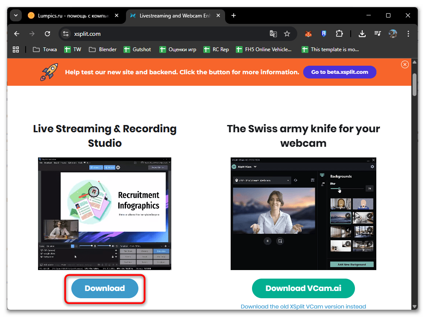Screen dimensions: 425x317
Task: Close the Livestreaming and Webcam tab
Action: point(218,15)
